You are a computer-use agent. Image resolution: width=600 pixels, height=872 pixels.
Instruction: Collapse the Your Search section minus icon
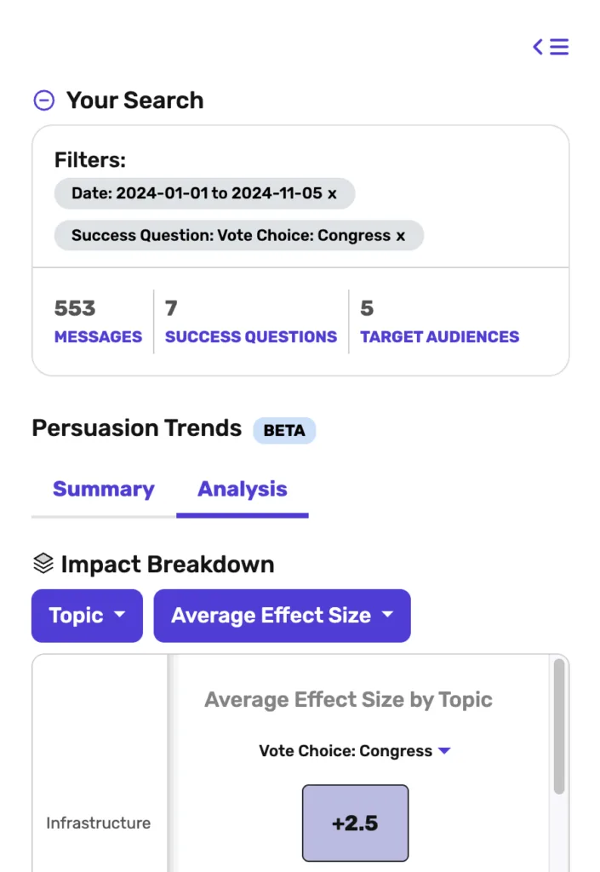[x=44, y=100]
